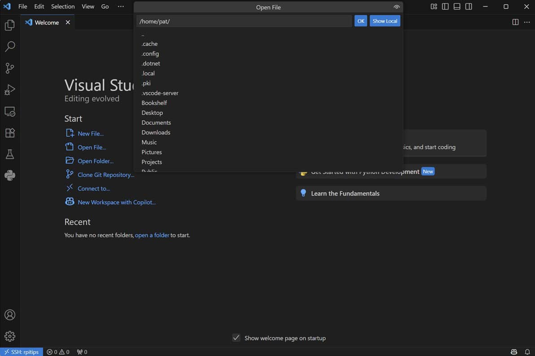Open the Remote Explorer view
The image size is (535, 356).
10,111
